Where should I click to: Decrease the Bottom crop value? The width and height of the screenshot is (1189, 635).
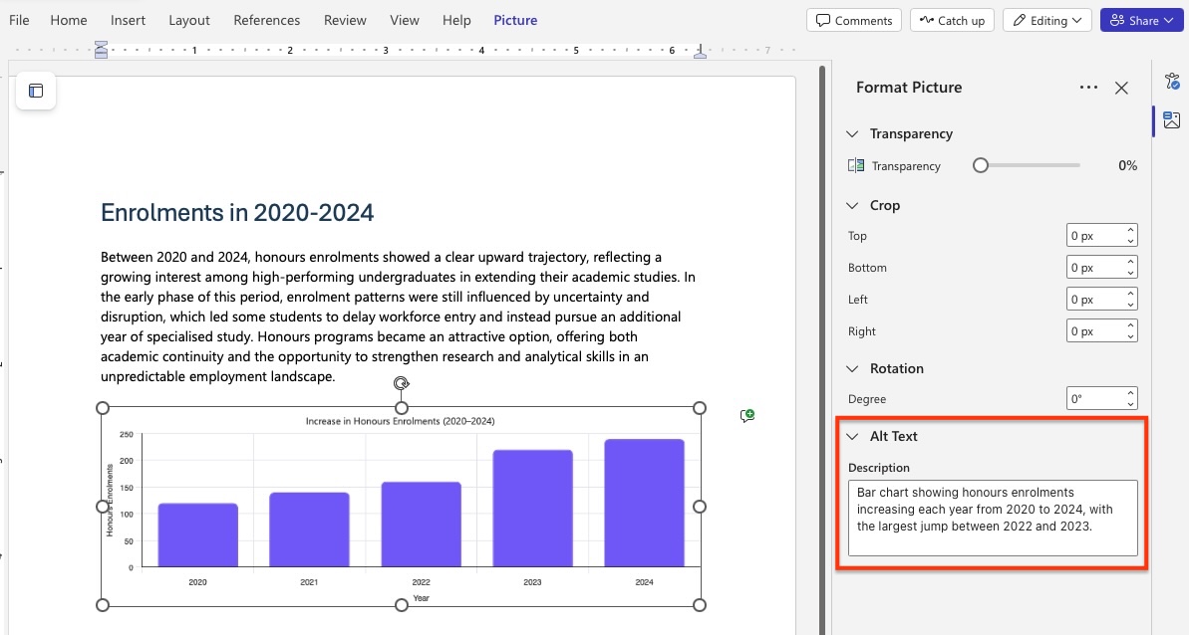tap(1130, 274)
